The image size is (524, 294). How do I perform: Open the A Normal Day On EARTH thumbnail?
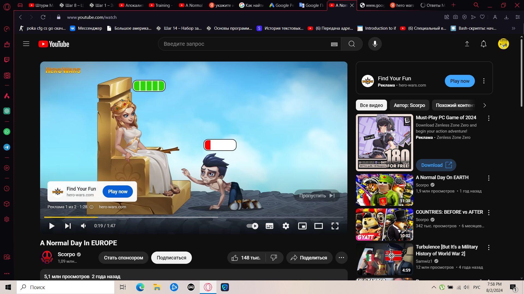coord(384,190)
